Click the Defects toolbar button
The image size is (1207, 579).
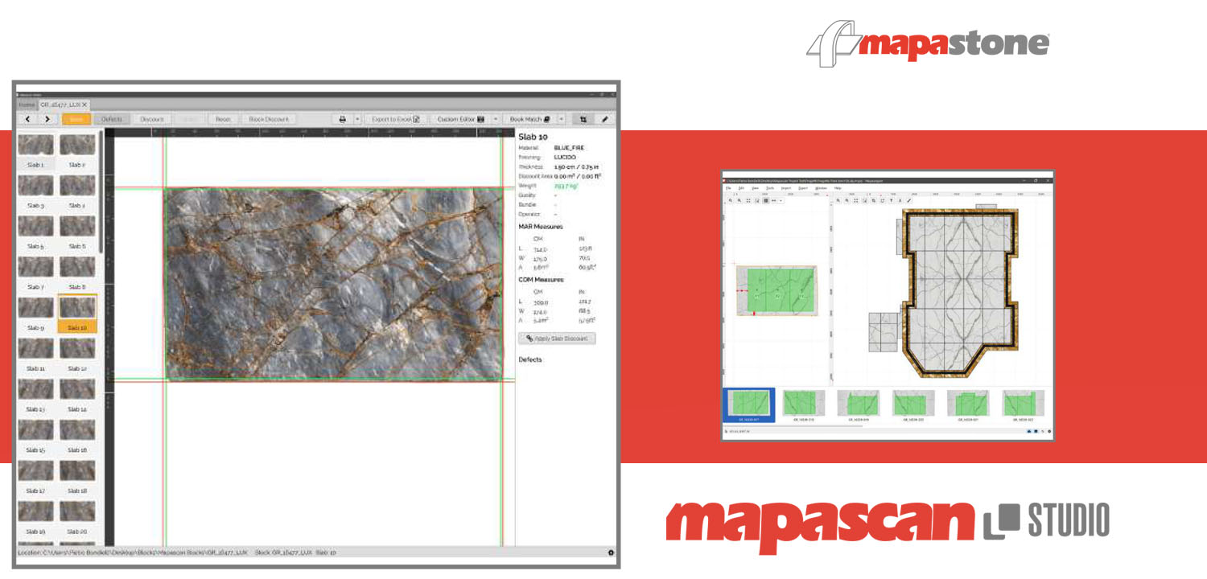pos(111,119)
